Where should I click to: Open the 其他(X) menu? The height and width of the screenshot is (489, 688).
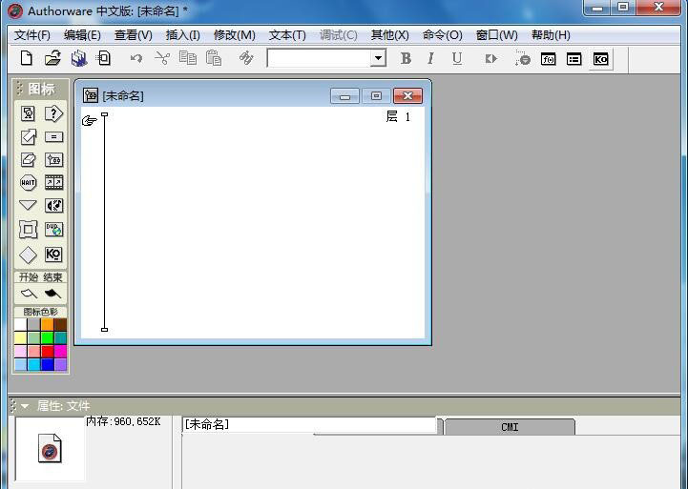(389, 35)
